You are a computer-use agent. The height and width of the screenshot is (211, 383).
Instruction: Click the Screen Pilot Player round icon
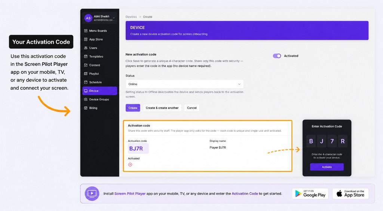[x=92, y=194]
